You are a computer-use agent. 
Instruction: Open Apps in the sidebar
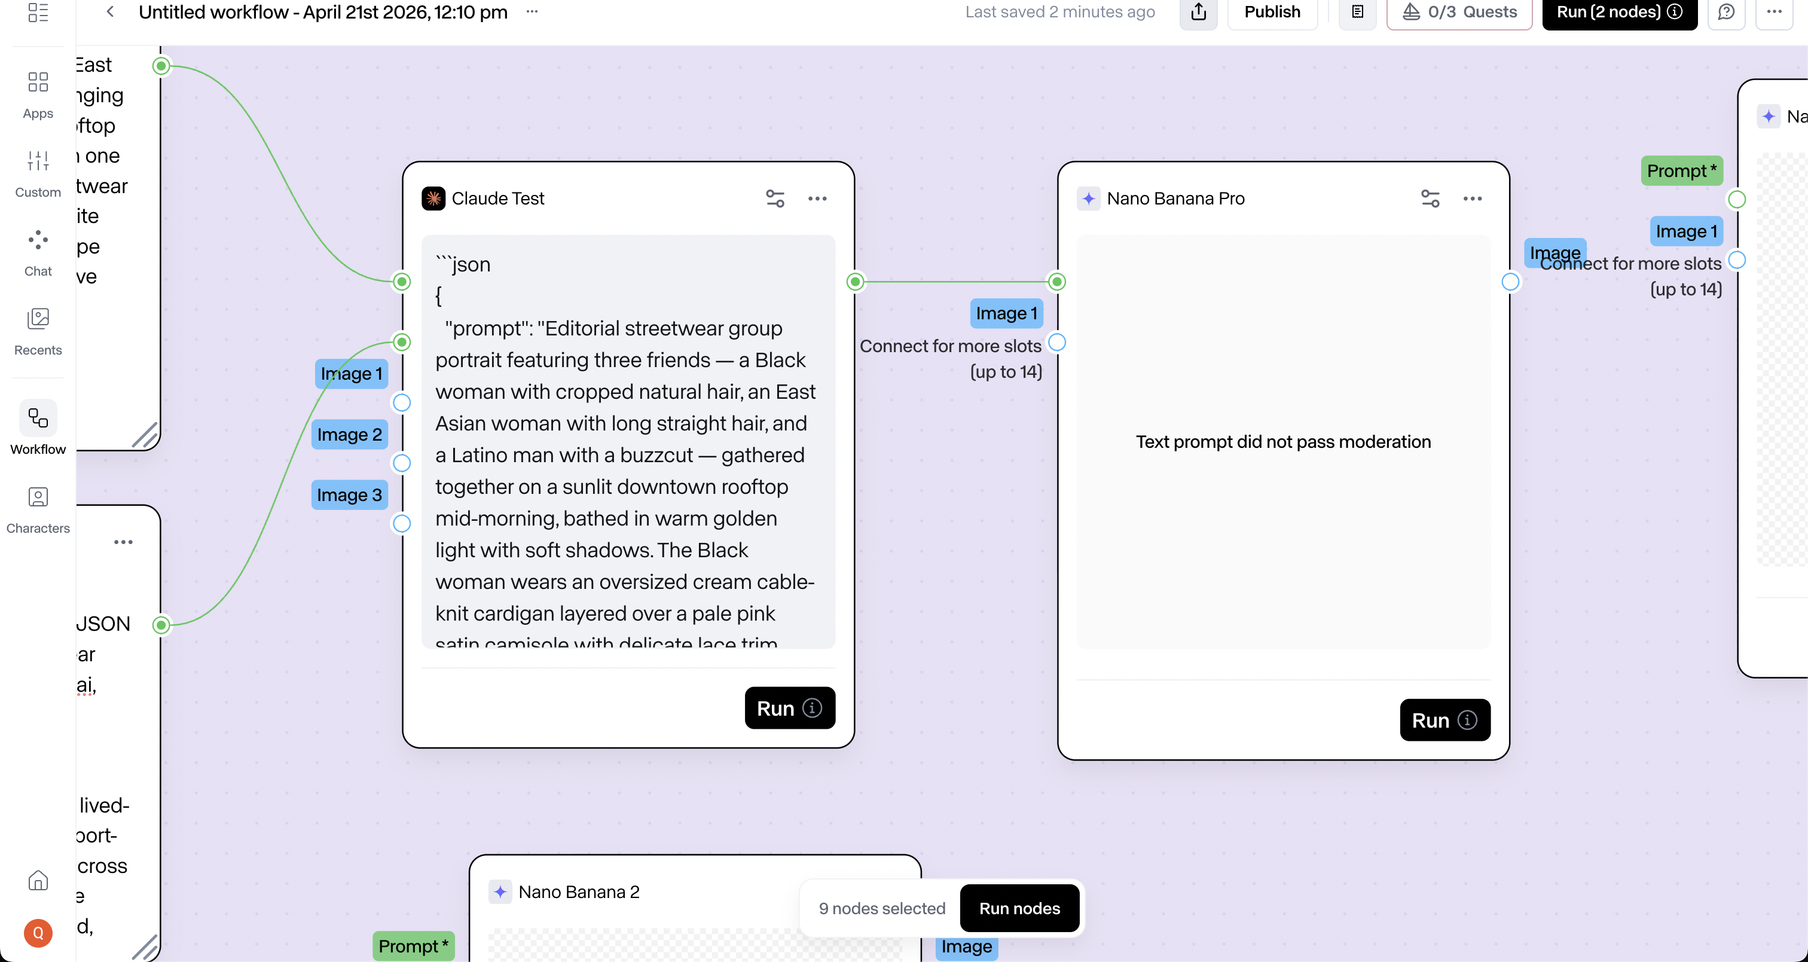[x=38, y=94]
